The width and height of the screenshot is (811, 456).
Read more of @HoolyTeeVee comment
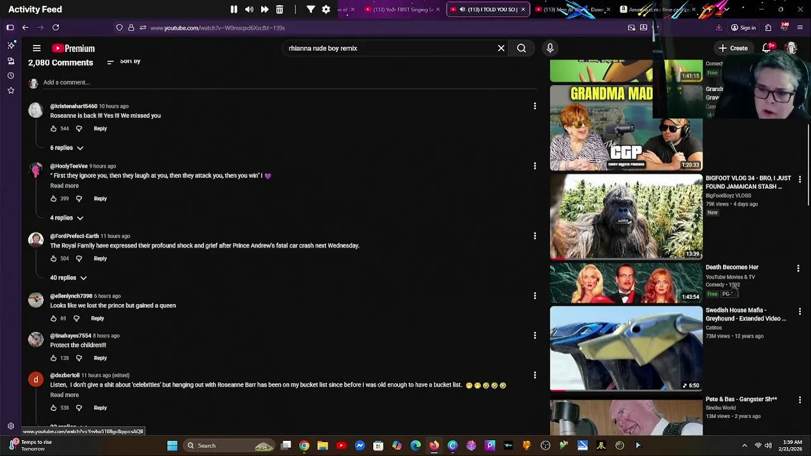65,186
